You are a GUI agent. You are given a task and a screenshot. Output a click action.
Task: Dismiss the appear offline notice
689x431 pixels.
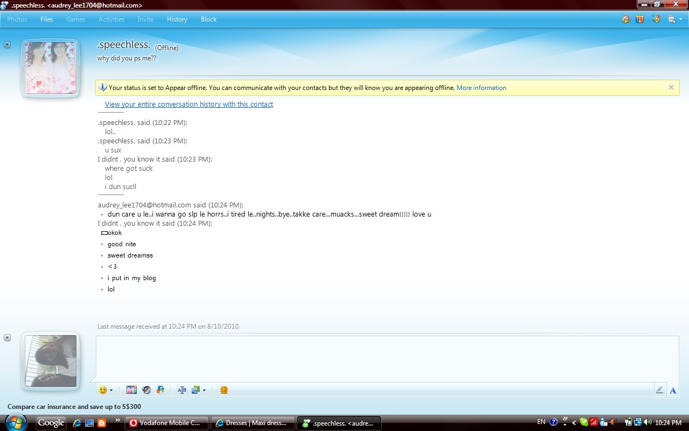[671, 87]
